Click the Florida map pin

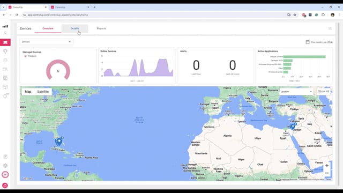click(x=59, y=142)
